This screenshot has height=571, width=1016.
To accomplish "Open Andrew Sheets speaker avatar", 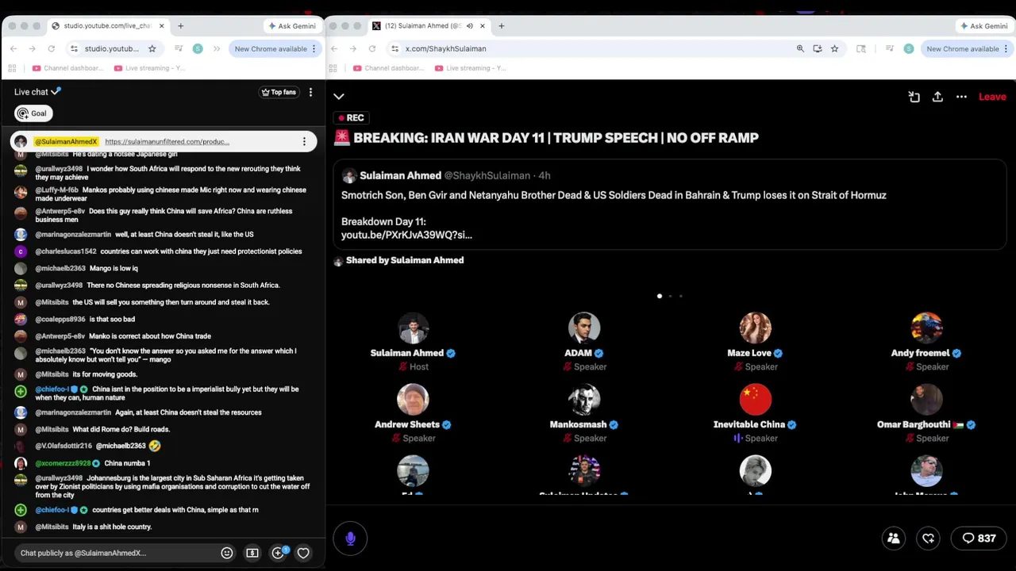I will point(413,400).
